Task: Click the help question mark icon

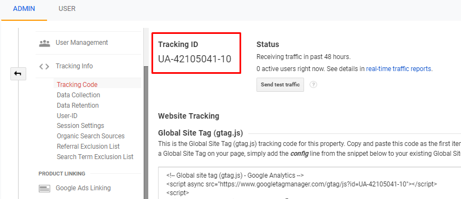Action: pos(313,85)
